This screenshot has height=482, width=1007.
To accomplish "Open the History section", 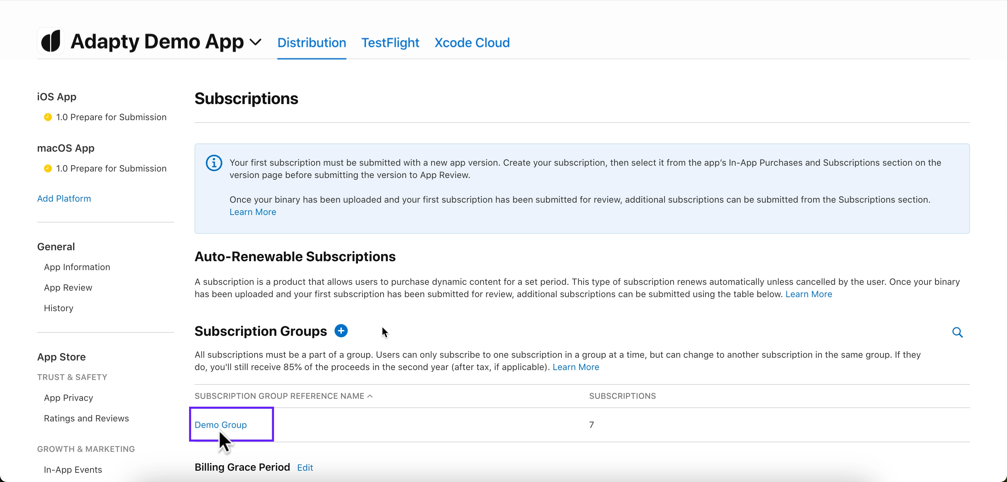I will click(x=59, y=308).
